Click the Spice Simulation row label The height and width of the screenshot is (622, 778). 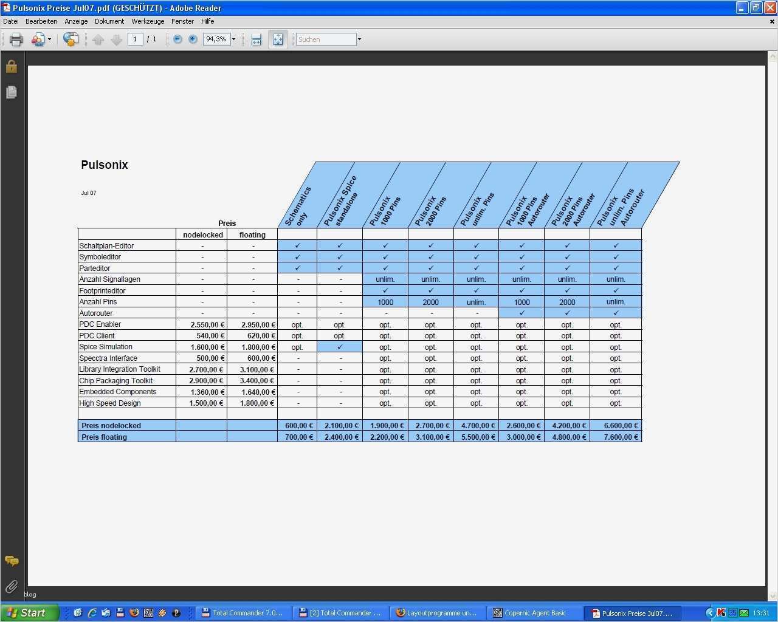click(x=106, y=347)
